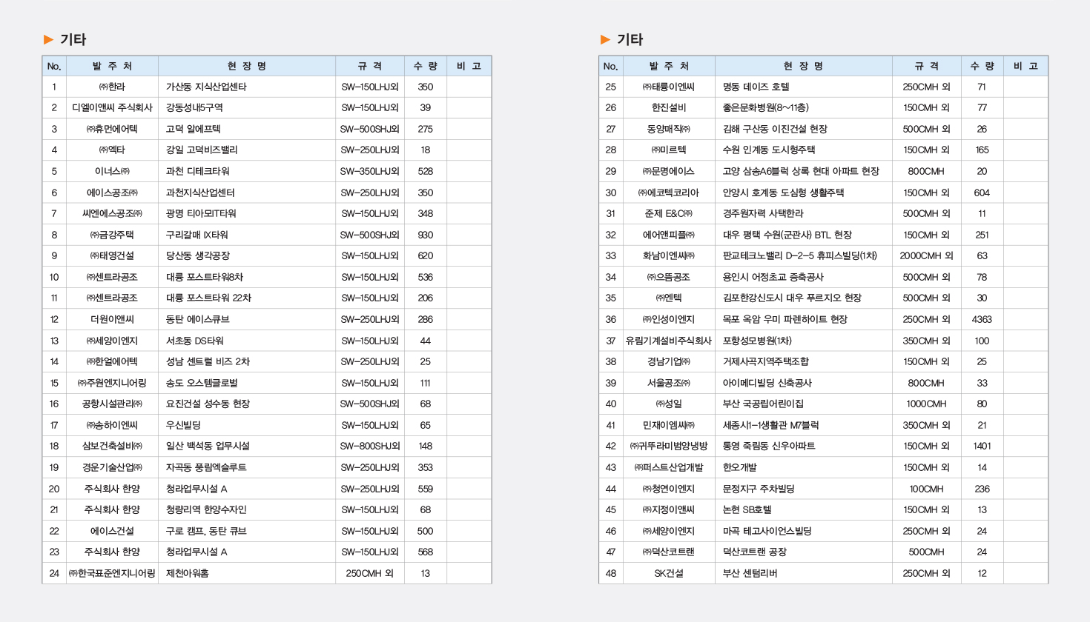The width and height of the screenshot is (1090, 622).
Task: Click the ㈜귀뚜라미범양냉방 client cell
Action: coord(669,446)
